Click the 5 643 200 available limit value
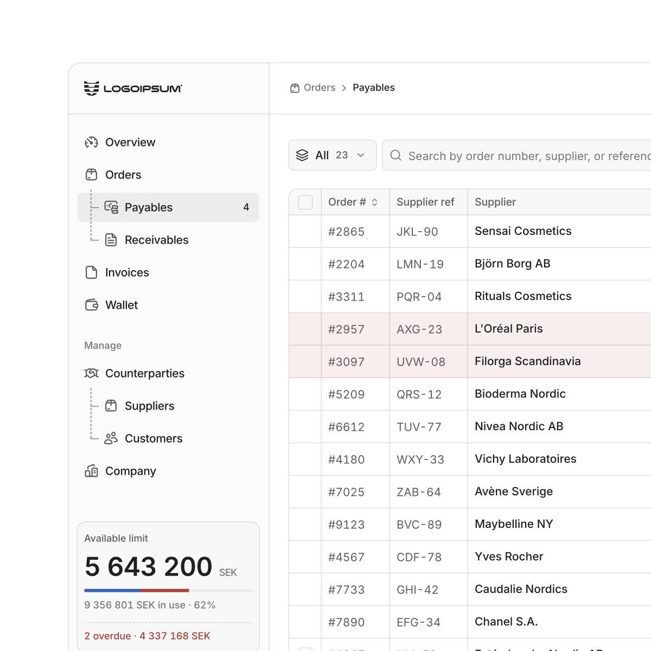Image resolution: width=651 pixels, height=651 pixels. point(149,567)
